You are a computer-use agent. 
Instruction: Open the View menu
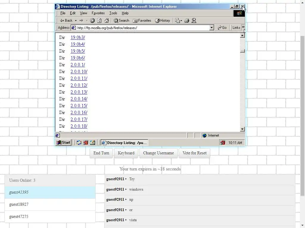(83, 13)
